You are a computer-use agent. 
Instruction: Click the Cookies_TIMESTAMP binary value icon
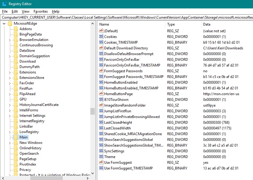point(101,42)
